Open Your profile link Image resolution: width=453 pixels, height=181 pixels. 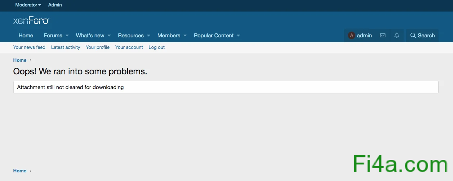pyautogui.click(x=98, y=47)
